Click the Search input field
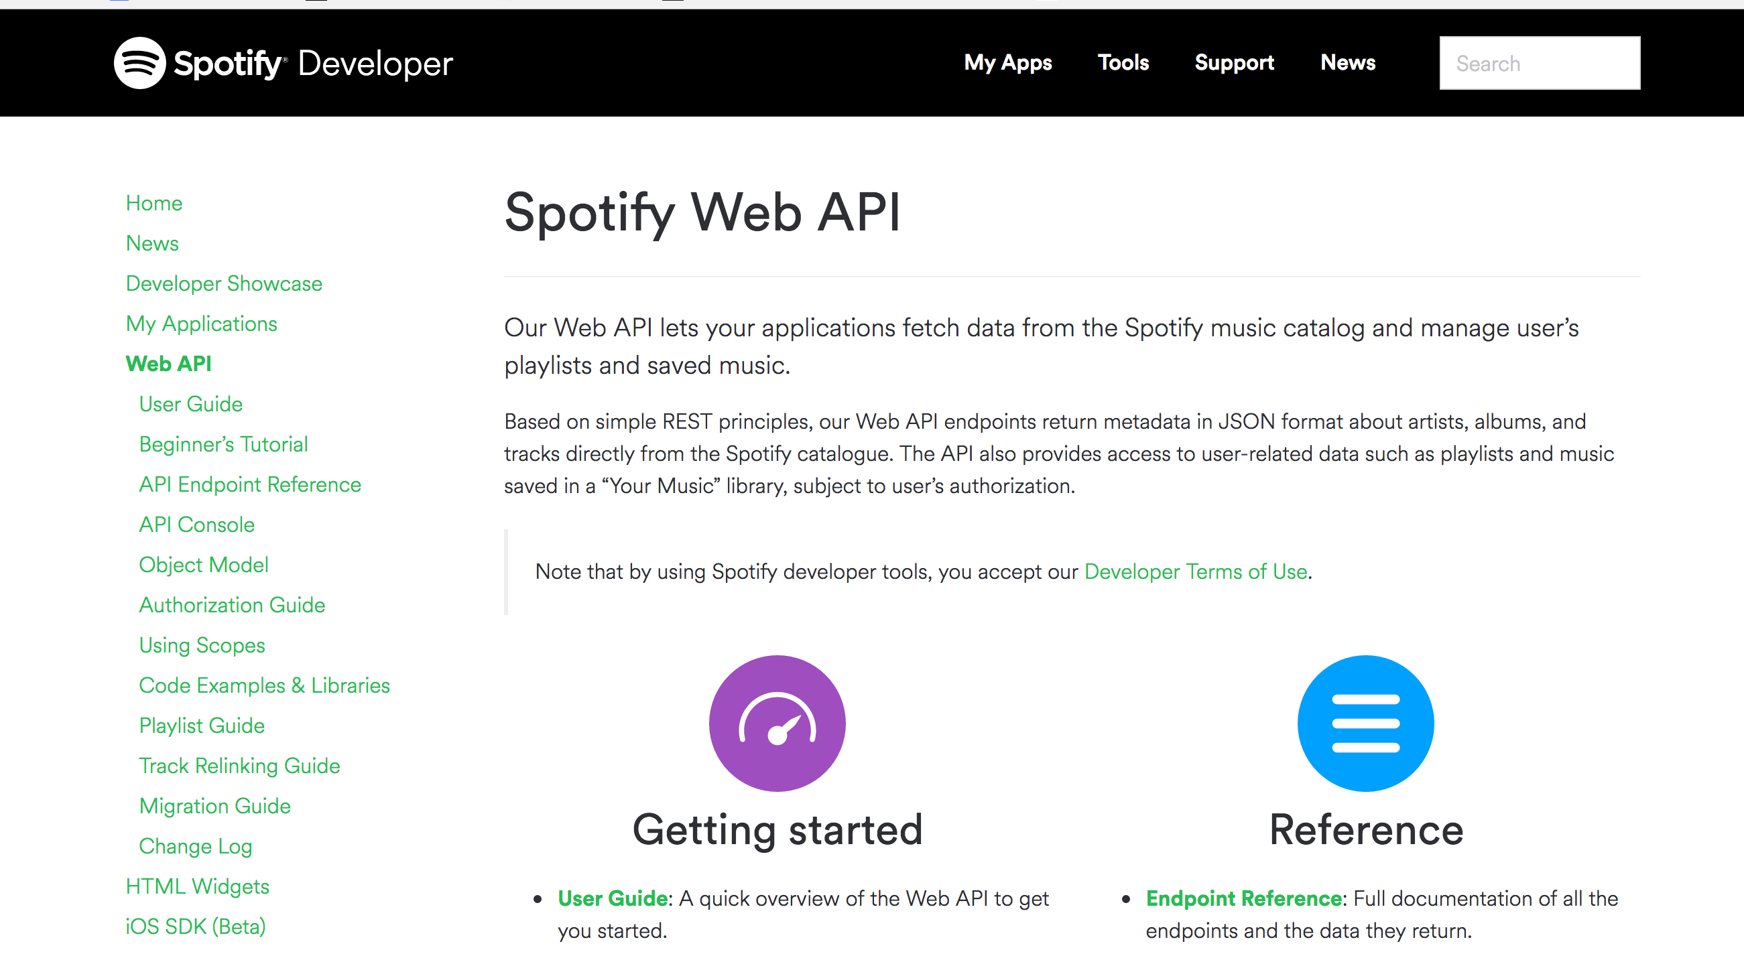Screen dimensions: 1744x954 pos(1540,63)
